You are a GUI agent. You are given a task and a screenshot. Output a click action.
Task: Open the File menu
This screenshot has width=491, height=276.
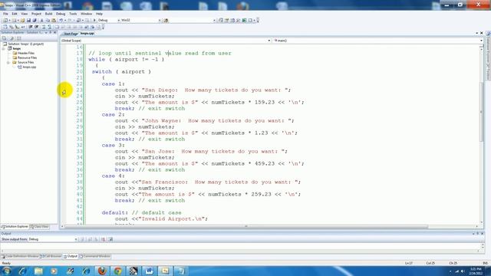(x=5, y=14)
